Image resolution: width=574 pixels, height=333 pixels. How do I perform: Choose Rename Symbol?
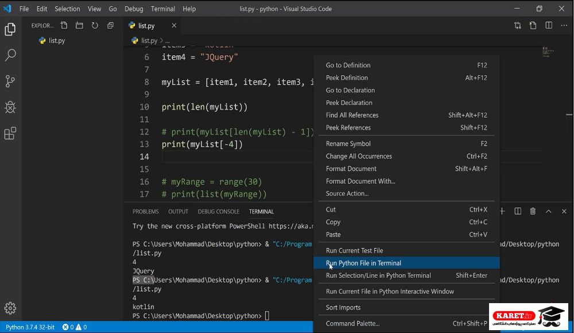(406, 144)
